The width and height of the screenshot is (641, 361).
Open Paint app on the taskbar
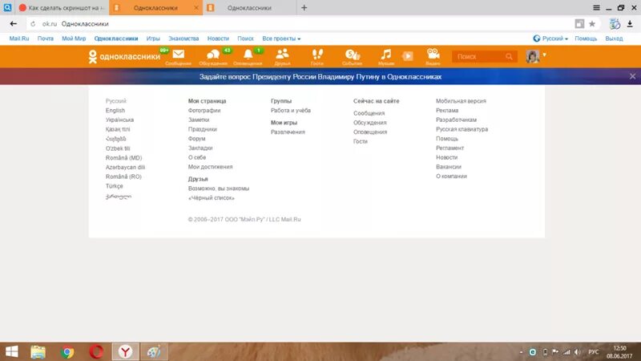(x=154, y=351)
